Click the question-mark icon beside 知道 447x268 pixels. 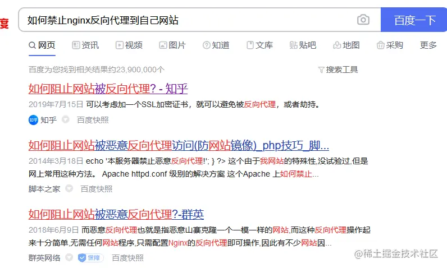point(207,45)
